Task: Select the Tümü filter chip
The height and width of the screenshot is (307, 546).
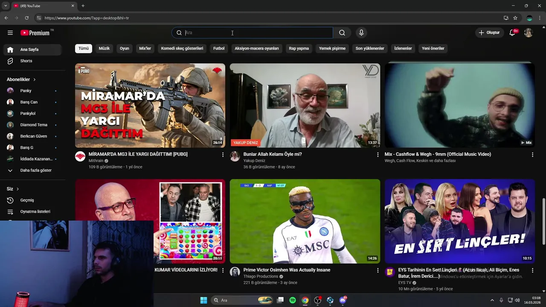Action: (84, 49)
